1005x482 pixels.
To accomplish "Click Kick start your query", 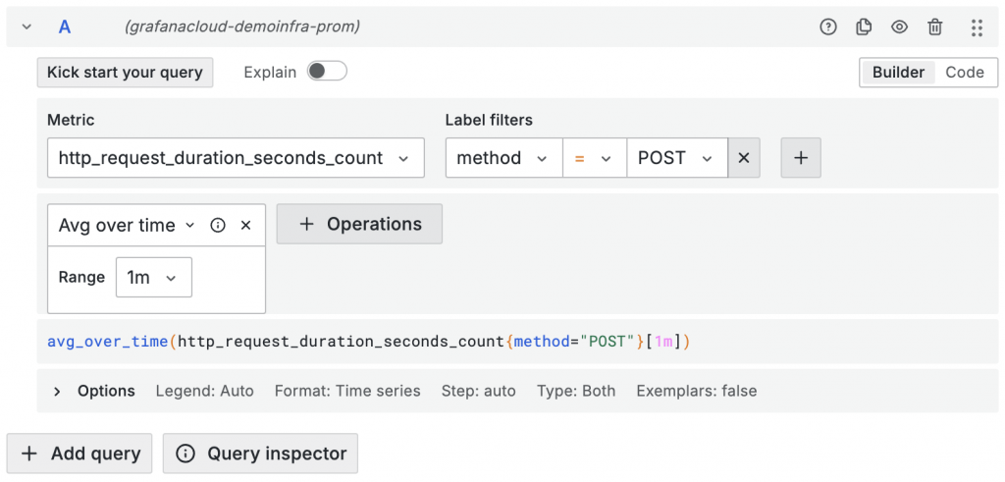I will (125, 72).
